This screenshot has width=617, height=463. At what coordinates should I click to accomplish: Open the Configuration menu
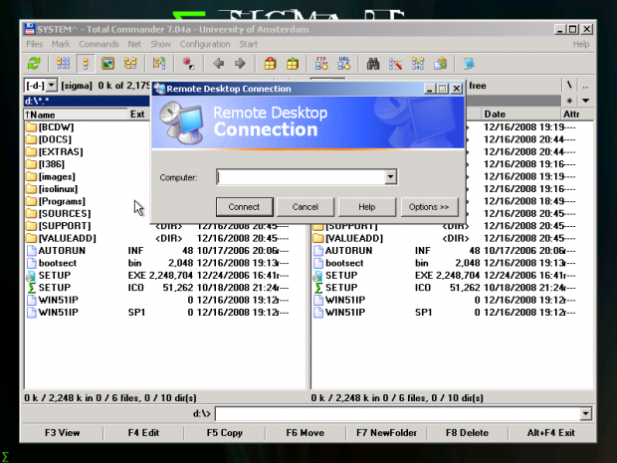coord(205,44)
